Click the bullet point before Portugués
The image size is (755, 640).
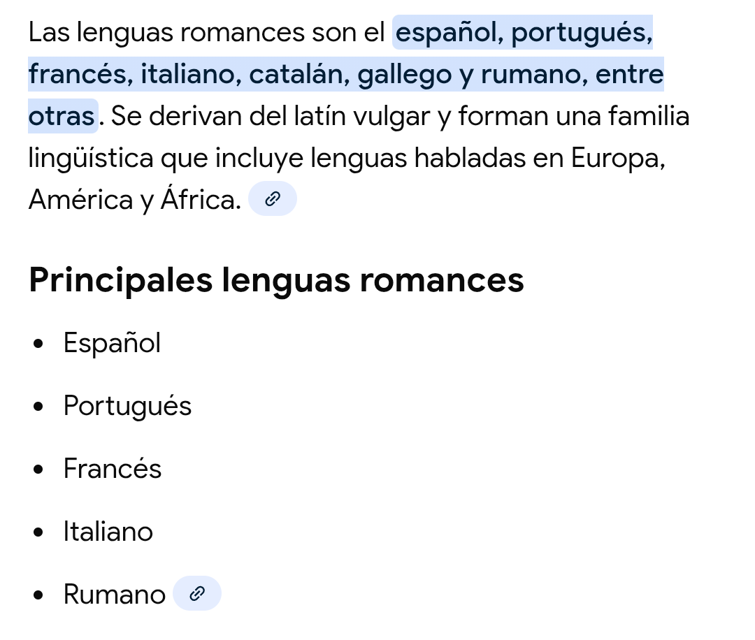click(x=39, y=407)
